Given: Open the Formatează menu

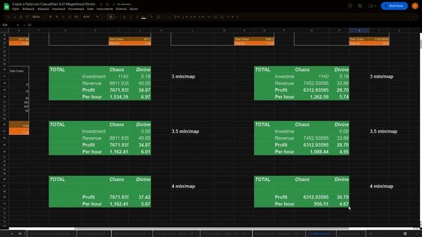Looking at the screenshot, I should pos(76,9).
